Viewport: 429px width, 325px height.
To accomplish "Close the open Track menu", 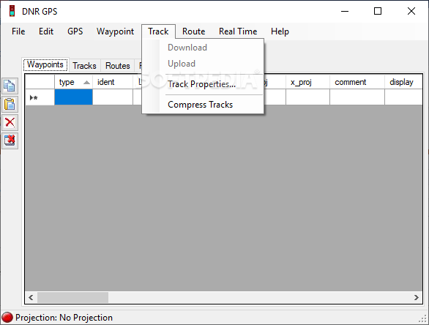I will [x=158, y=31].
